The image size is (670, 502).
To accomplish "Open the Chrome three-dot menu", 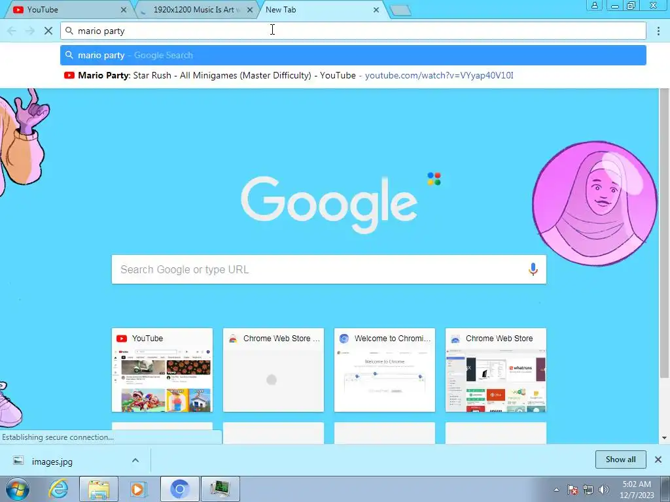I will (x=658, y=31).
